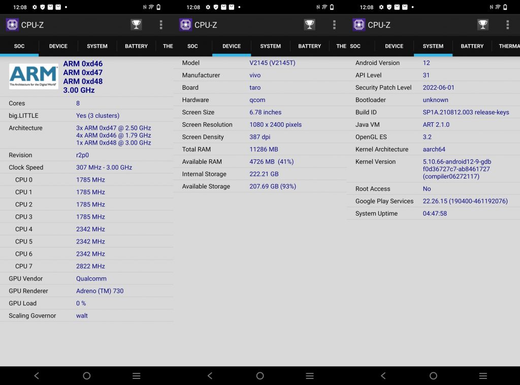The image size is (520, 385).
Task: Tap Back navigation button in right panel
Action: pos(383,375)
